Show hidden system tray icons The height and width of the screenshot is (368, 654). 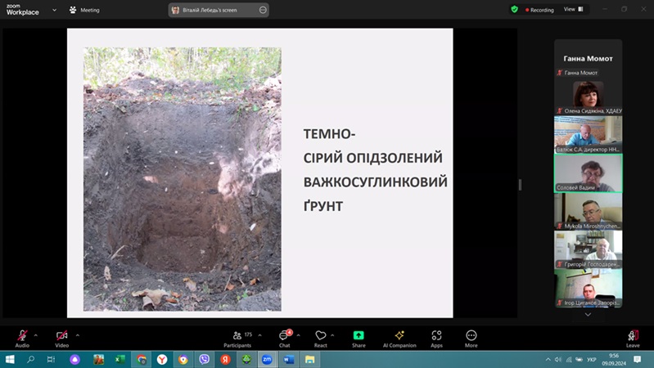548,359
